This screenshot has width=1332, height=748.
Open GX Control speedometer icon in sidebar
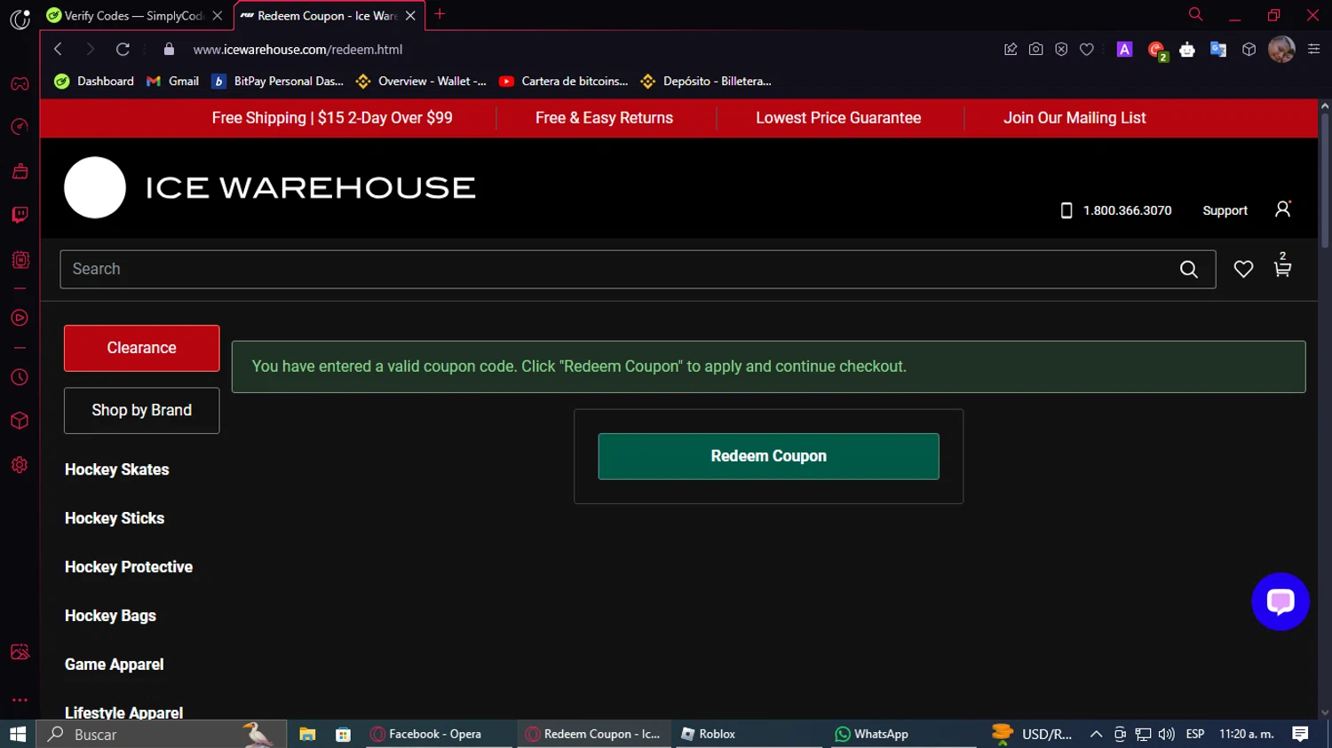[20, 127]
